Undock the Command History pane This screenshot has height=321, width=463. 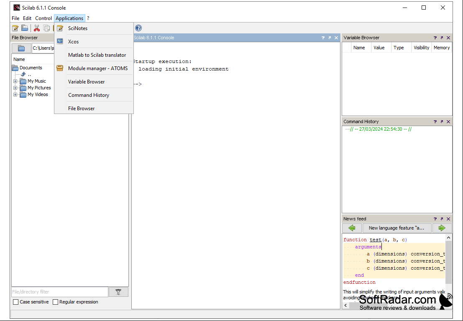click(x=442, y=122)
